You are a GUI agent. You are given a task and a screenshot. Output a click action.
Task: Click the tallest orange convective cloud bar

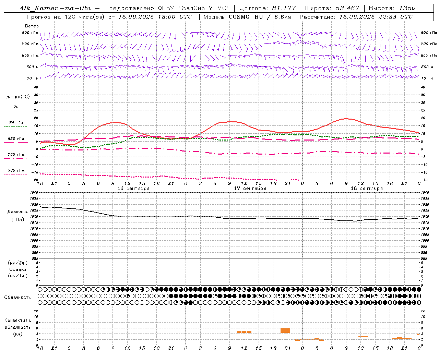click(285, 330)
